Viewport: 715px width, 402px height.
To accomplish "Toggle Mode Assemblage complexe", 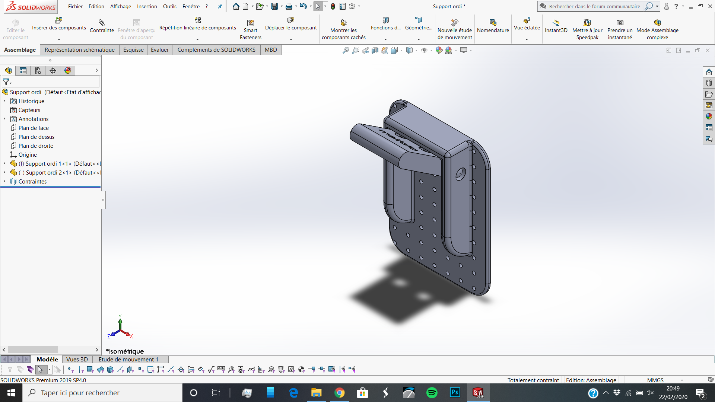I will [x=657, y=29].
